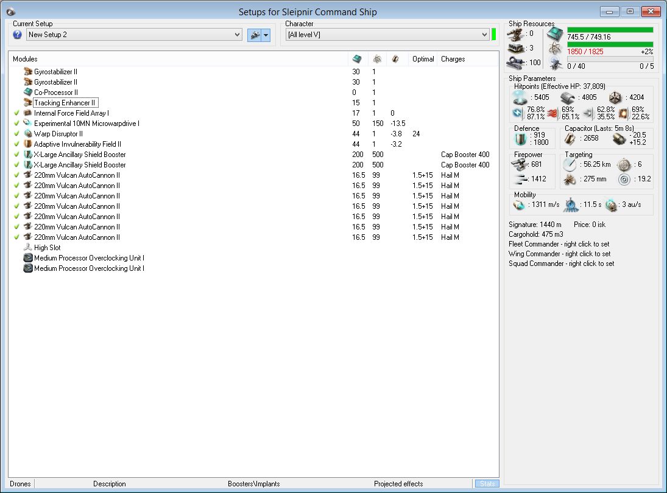
Task: Open the Boosters\Implants tab
Action: tap(253, 484)
